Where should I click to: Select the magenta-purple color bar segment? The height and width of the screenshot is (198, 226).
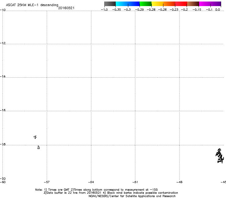210,4
